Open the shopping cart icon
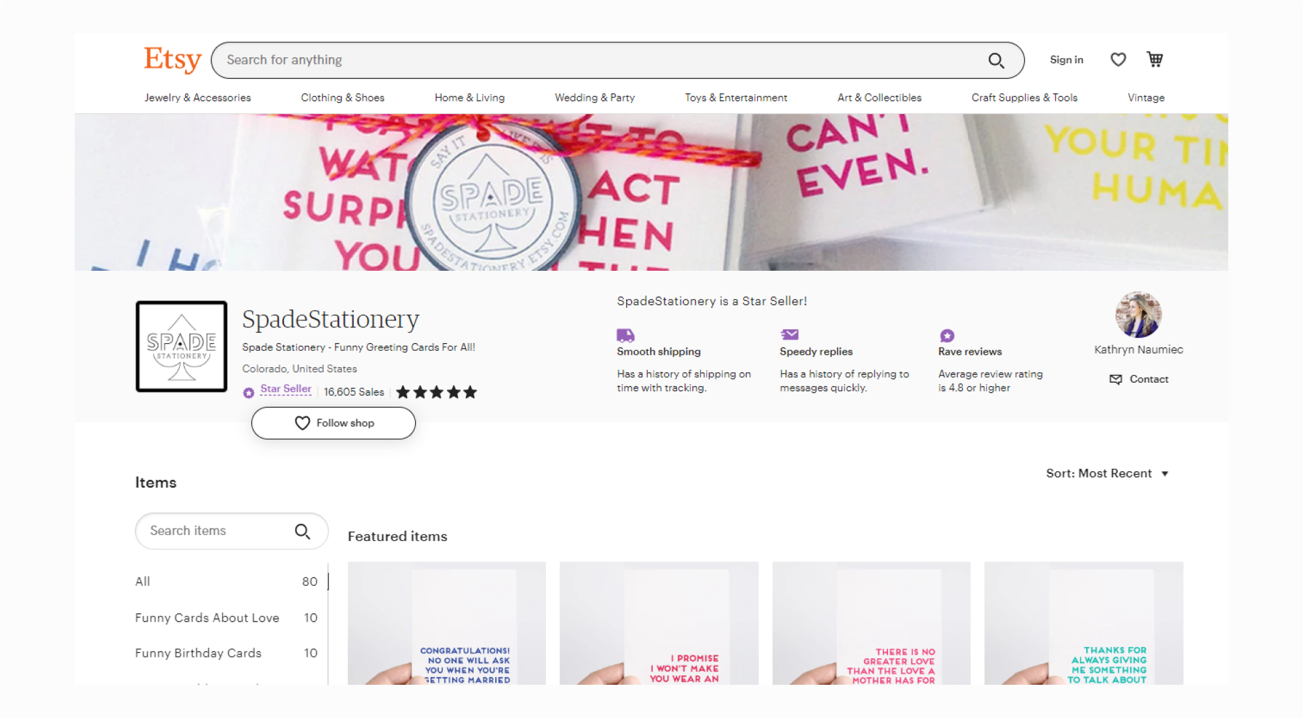Viewport: 1303px width, 718px height. [x=1154, y=59]
